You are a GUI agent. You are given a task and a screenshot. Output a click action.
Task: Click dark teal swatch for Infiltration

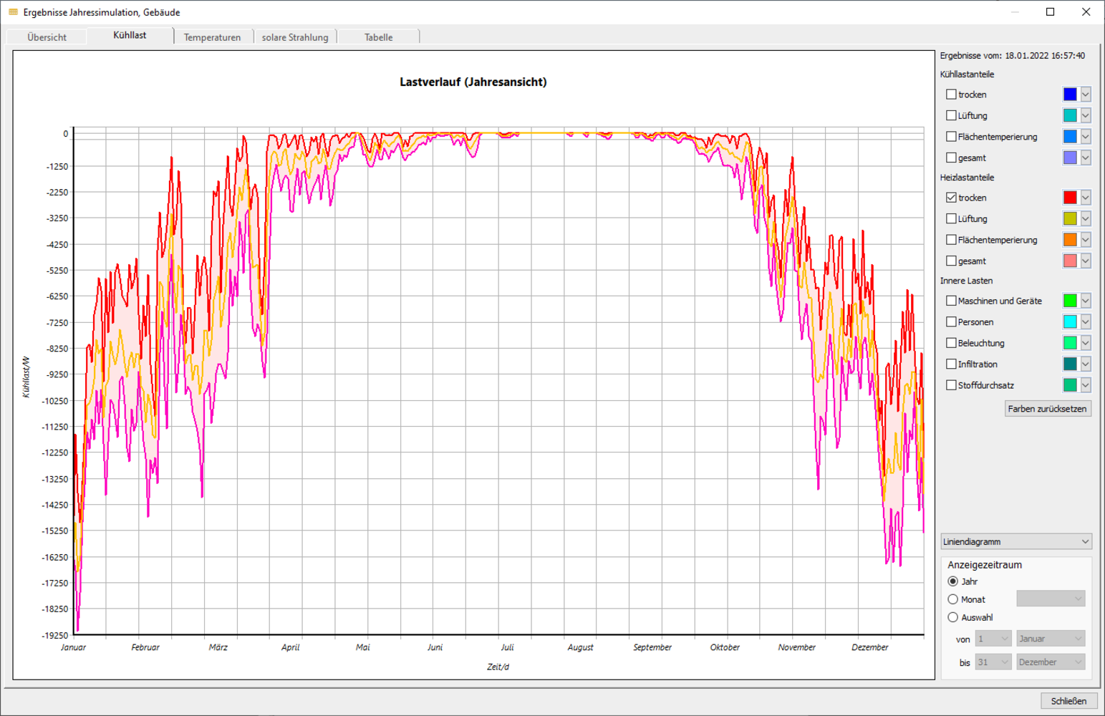tap(1070, 364)
